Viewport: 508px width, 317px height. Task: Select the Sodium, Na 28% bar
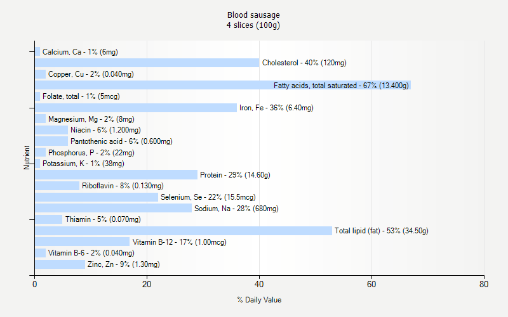click(x=113, y=209)
